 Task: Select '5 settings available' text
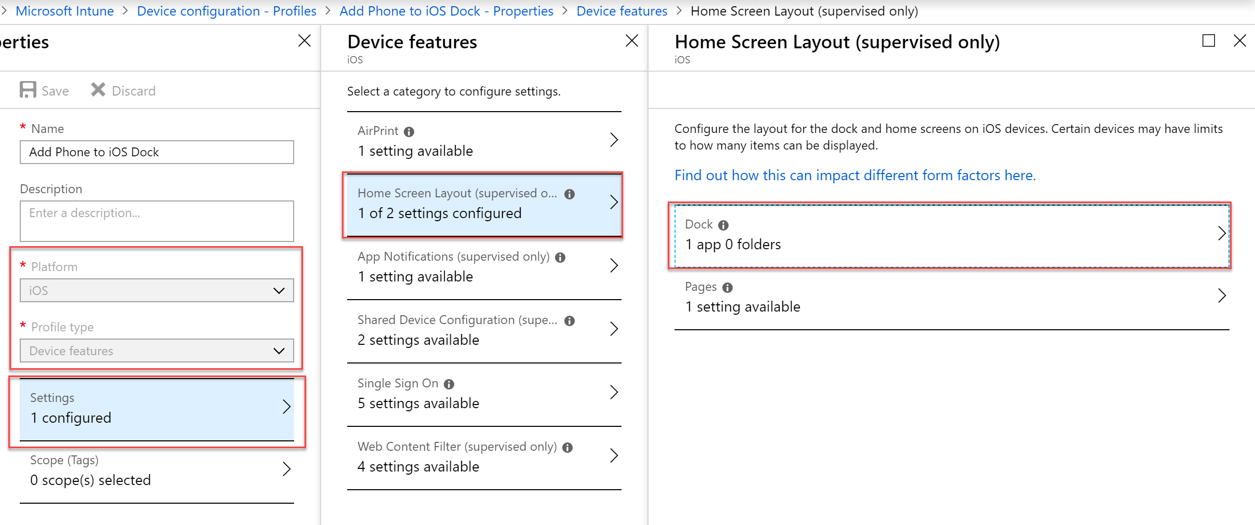418,403
